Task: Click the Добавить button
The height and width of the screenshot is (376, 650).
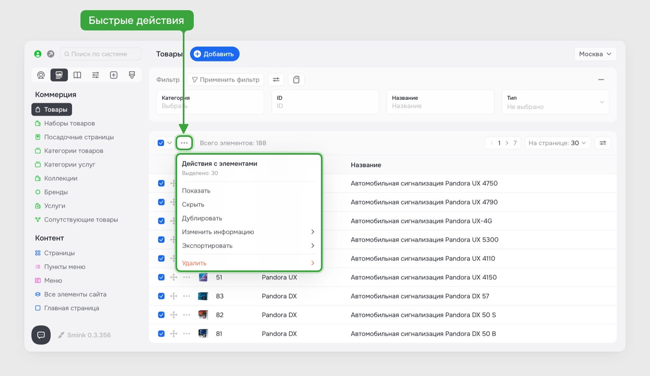Action: (x=214, y=54)
